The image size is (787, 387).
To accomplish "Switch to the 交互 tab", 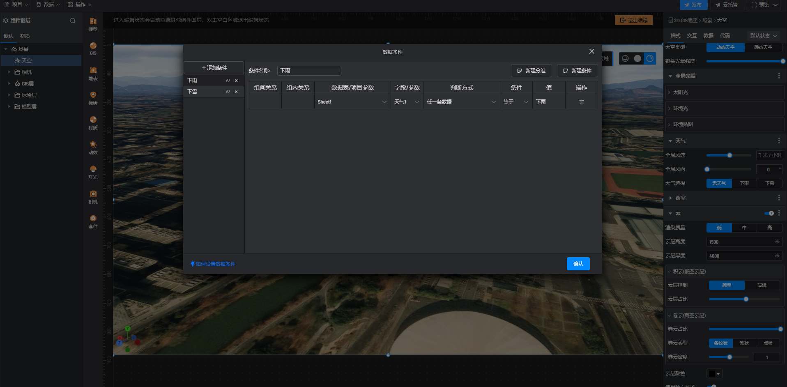I will [x=692, y=36].
